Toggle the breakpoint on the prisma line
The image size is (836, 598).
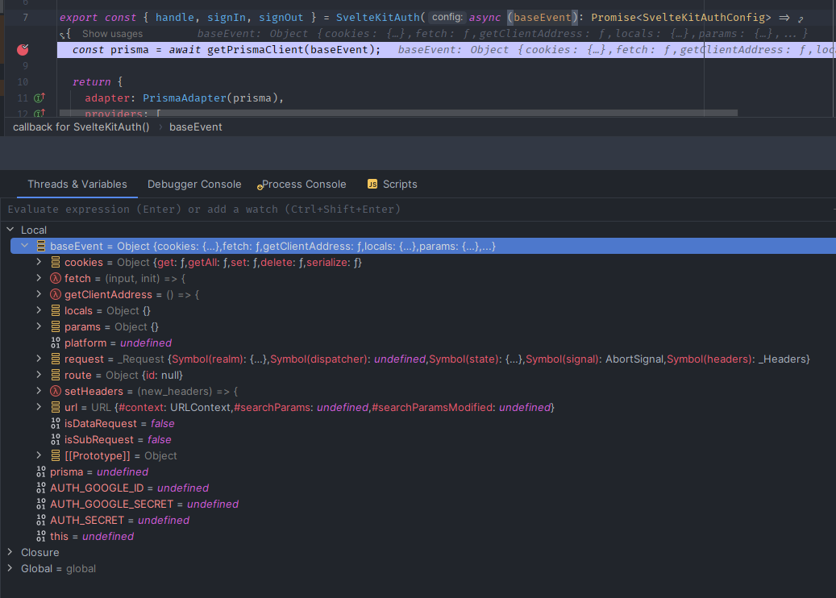[x=23, y=50]
